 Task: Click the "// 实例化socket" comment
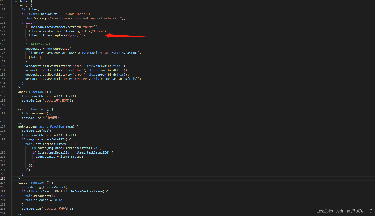click(38, 44)
